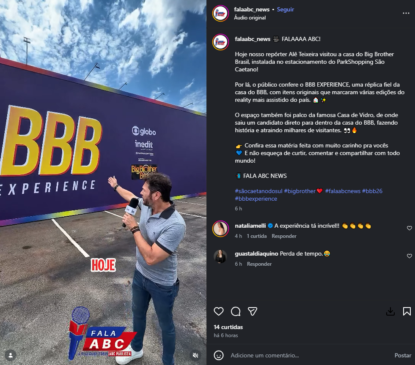Open the three-dot more options menu

pos(406,13)
